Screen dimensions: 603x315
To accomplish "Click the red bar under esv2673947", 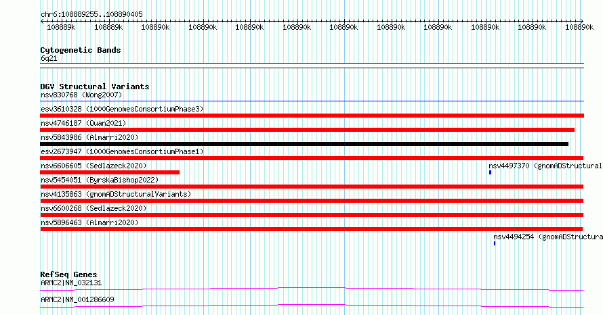I will click(312, 158).
